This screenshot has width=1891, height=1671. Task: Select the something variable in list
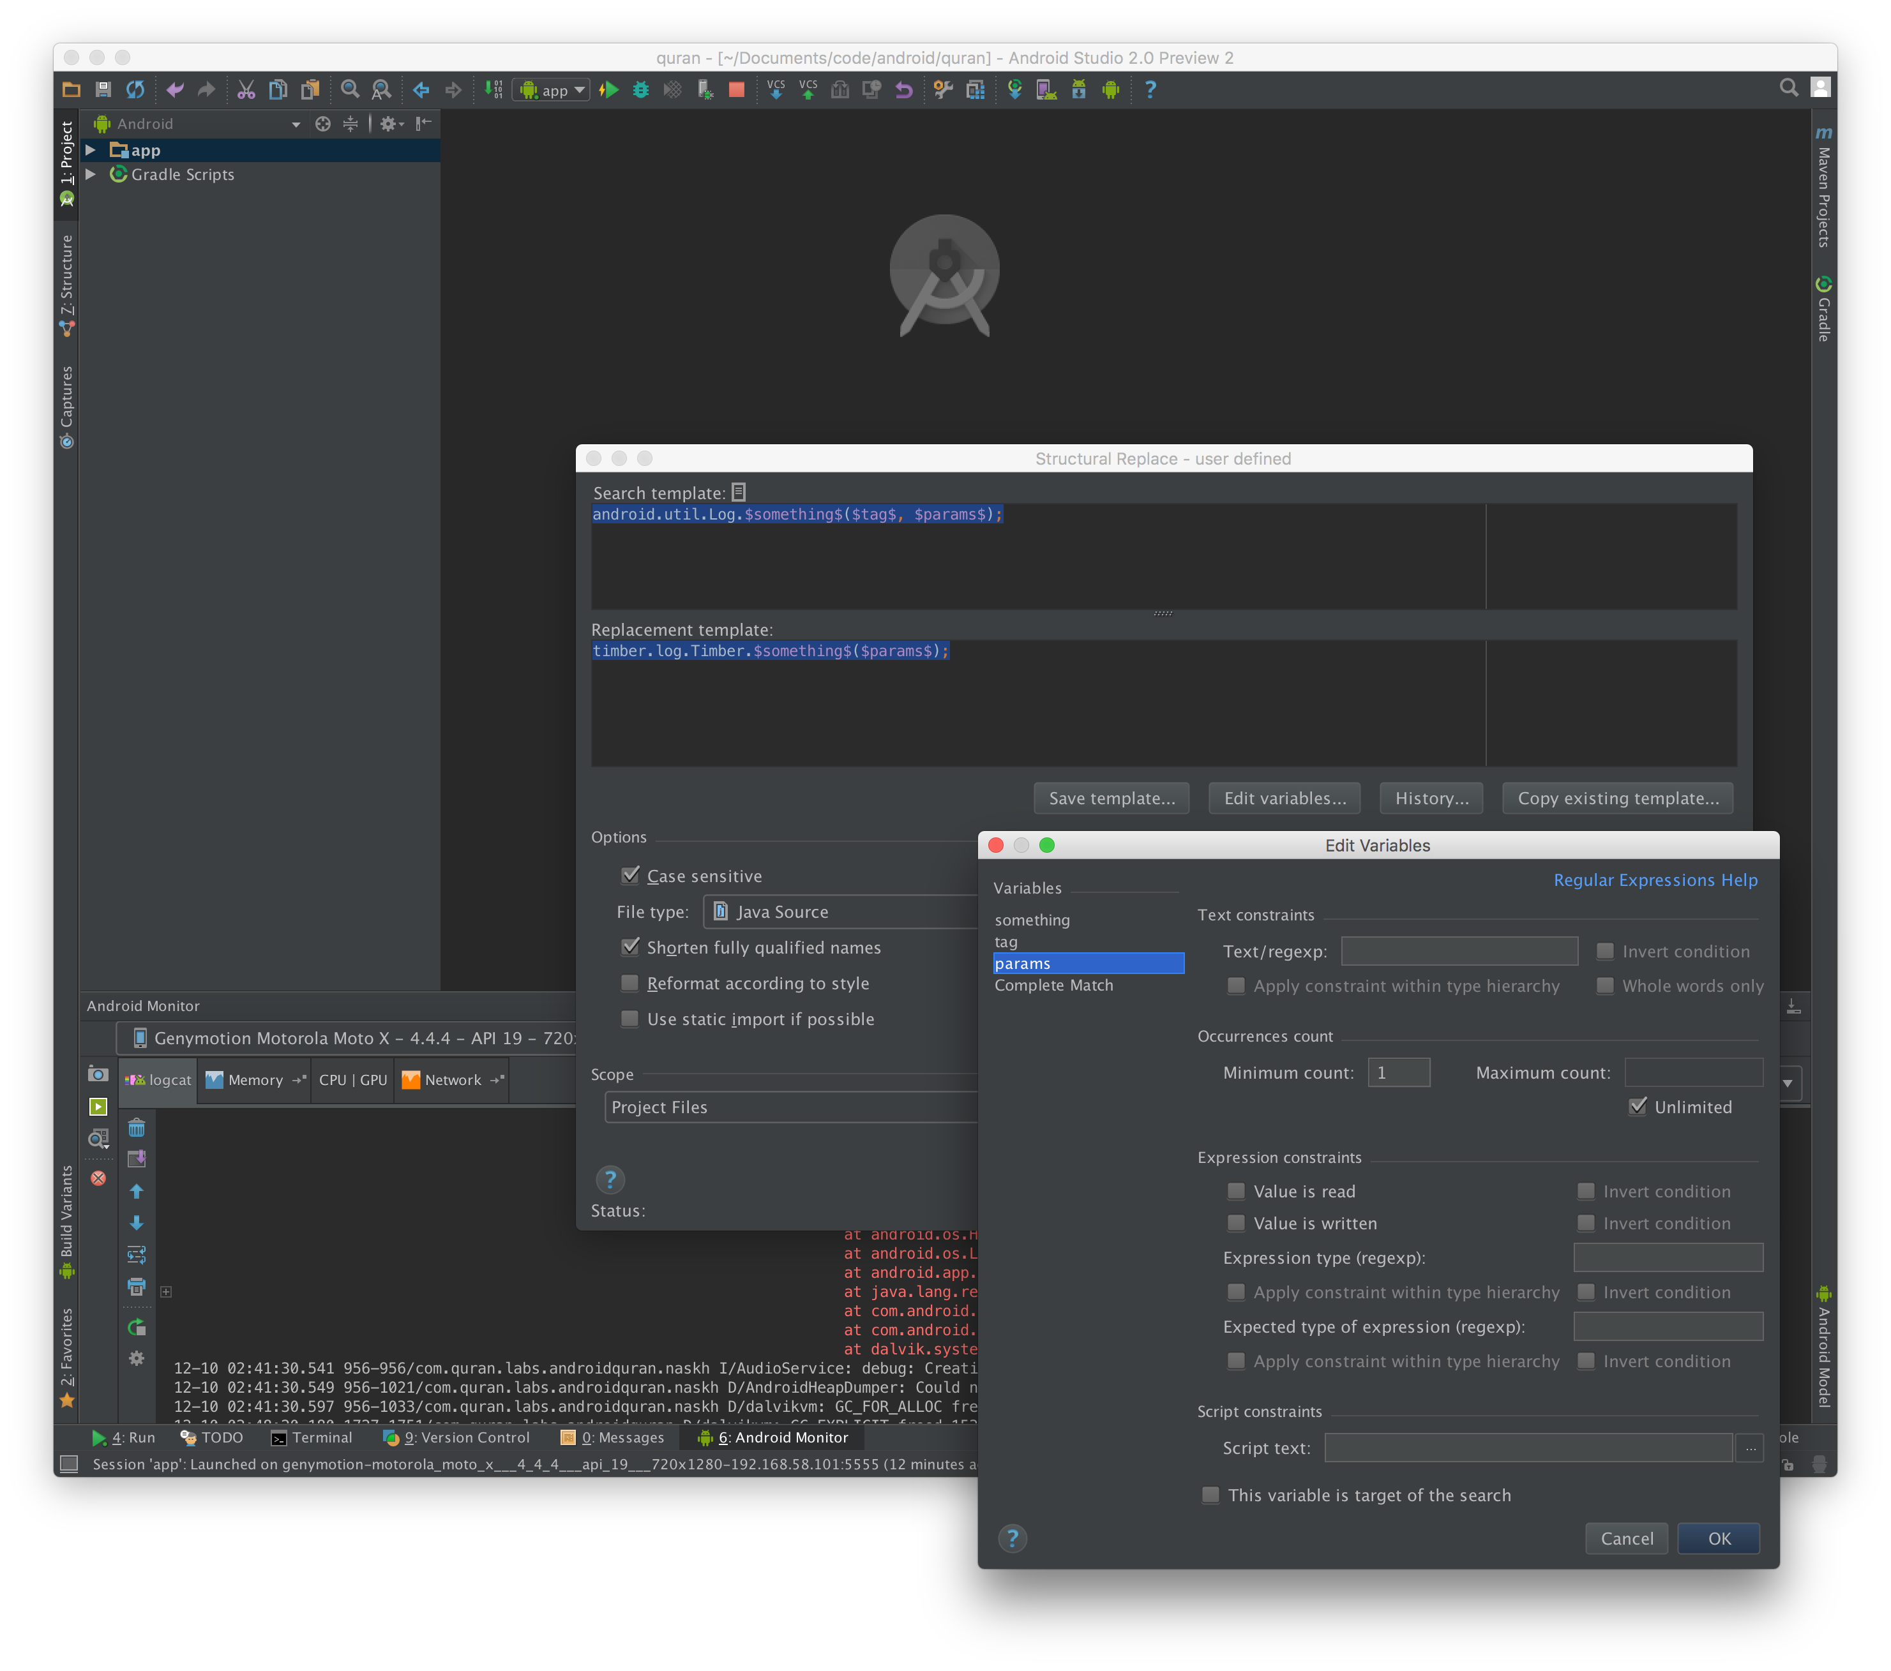click(x=1032, y=919)
